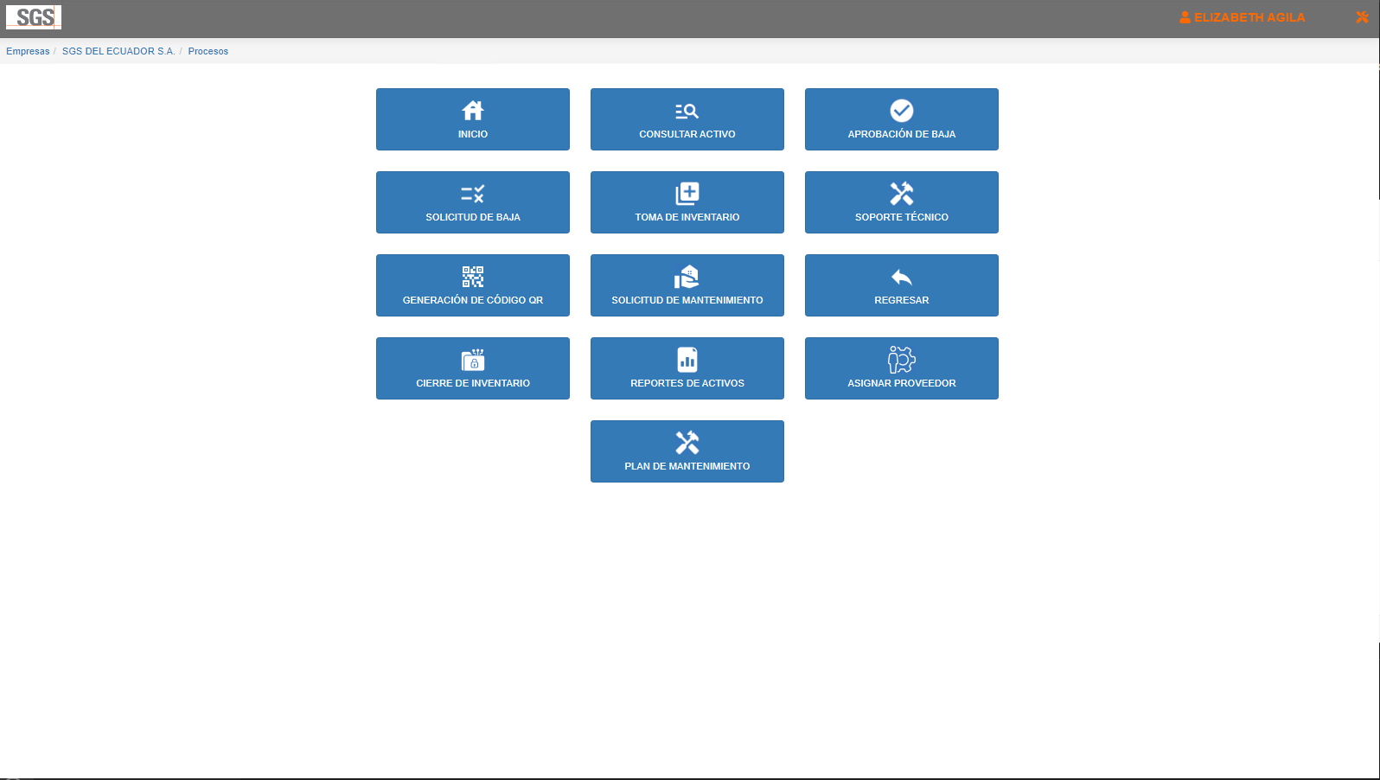This screenshot has height=780, width=1380.
Task: Click the checkmark icon for Aprobación de Baja
Action: tap(901, 111)
